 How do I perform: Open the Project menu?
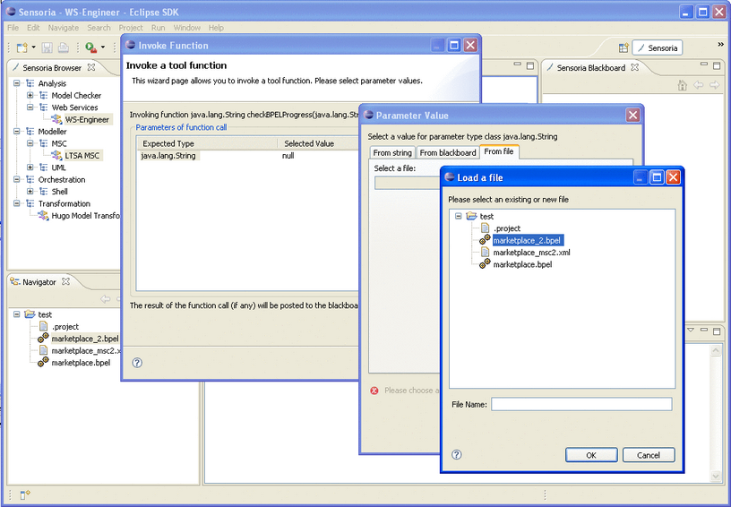tap(131, 28)
